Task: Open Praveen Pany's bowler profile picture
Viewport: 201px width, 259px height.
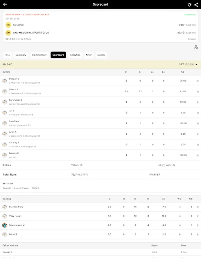Action: [5, 207]
